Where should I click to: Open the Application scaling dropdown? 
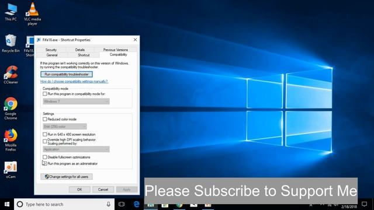(x=76, y=149)
